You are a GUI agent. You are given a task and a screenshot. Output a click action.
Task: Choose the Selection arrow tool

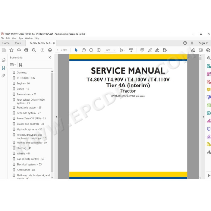[76, 50]
